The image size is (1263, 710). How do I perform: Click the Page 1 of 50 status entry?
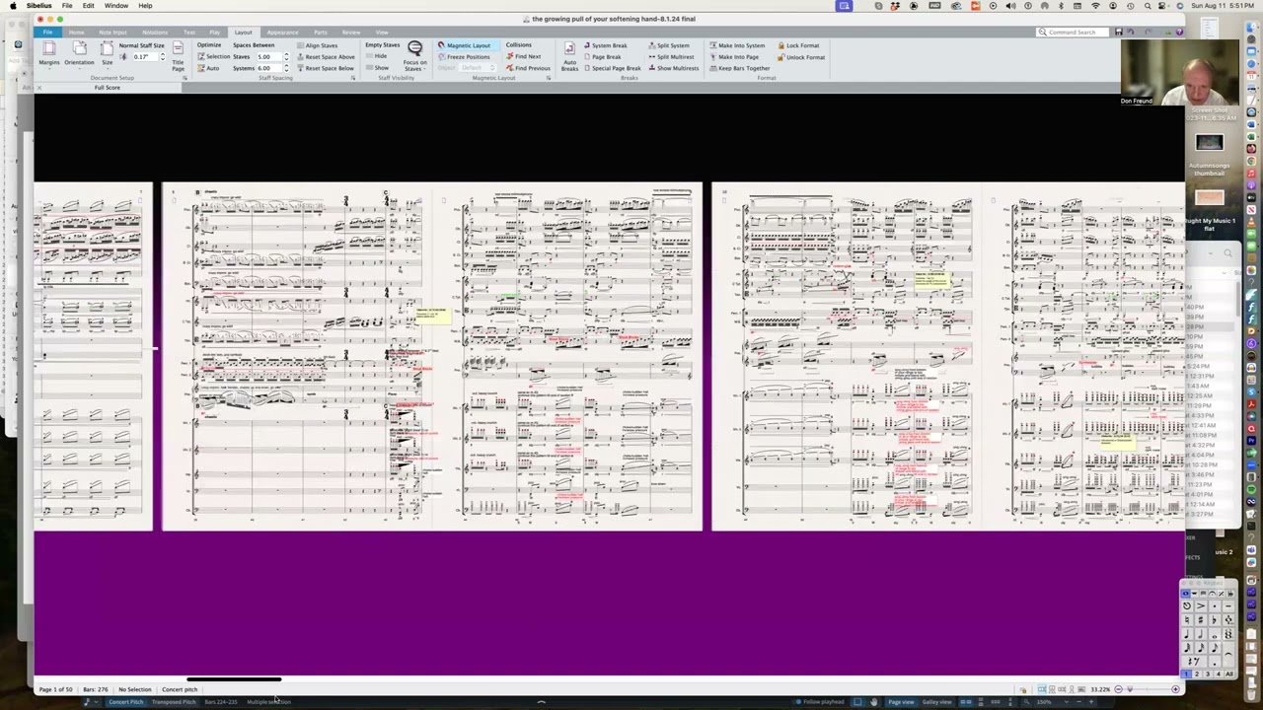coord(55,689)
